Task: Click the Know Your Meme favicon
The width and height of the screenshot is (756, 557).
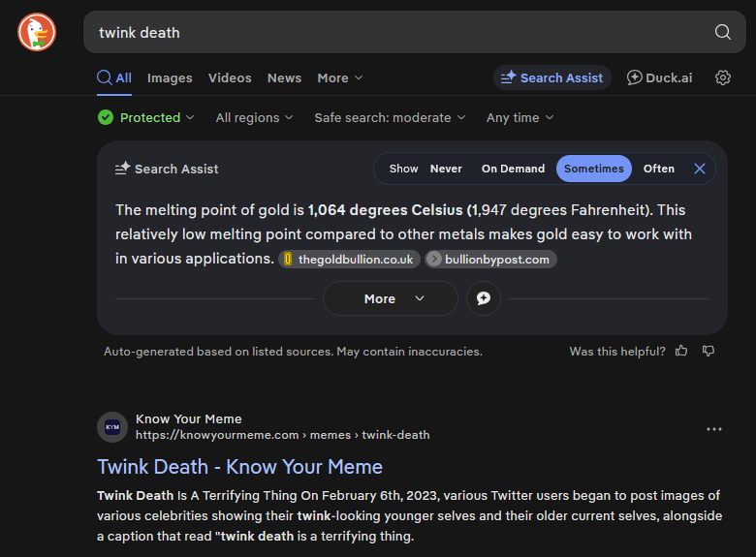Action: 112,427
